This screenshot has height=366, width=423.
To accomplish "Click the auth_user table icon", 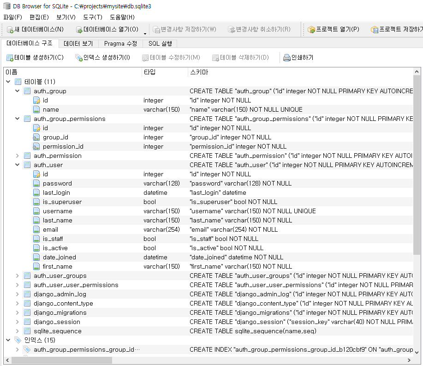I will (27, 165).
